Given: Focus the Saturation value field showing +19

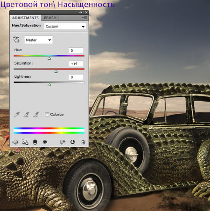Looking at the screenshot, I should (x=76, y=64).
